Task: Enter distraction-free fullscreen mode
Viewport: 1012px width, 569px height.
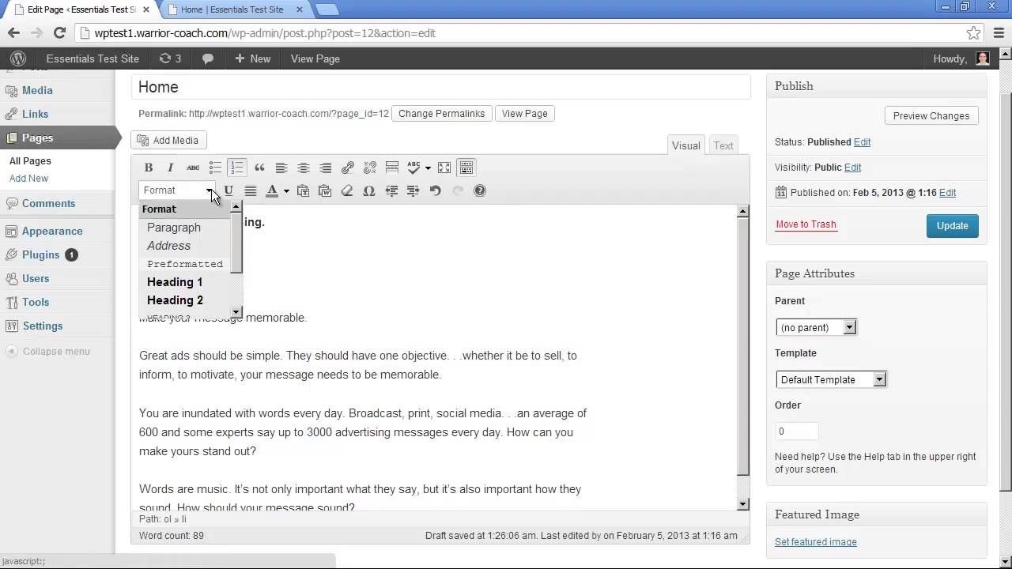Action: (x=444, y=168)
